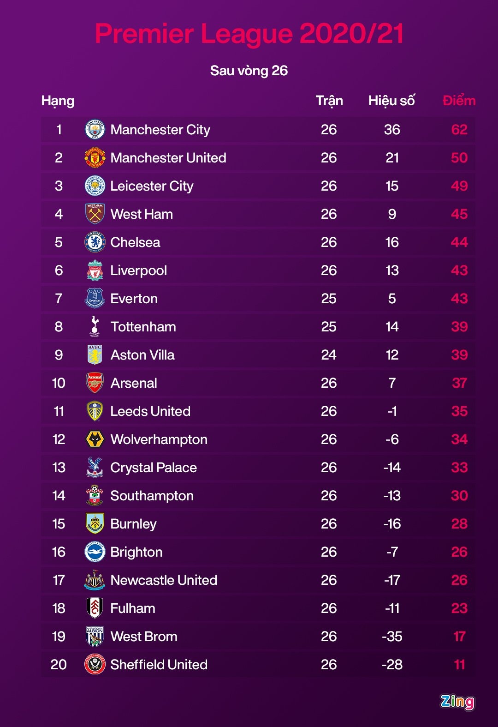Select the Hiệu số column header
This screenshot has height=727, width=498.
click(x=391, y=101)
